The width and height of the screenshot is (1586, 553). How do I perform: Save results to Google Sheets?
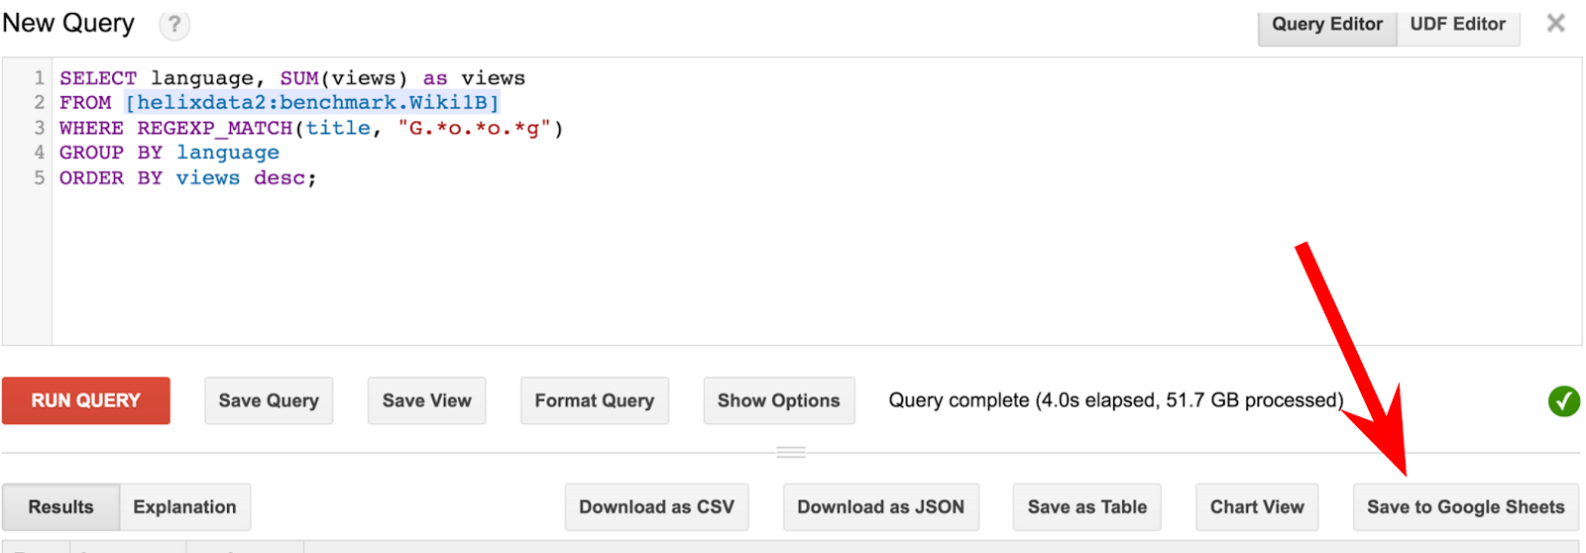coord(1465,507)
